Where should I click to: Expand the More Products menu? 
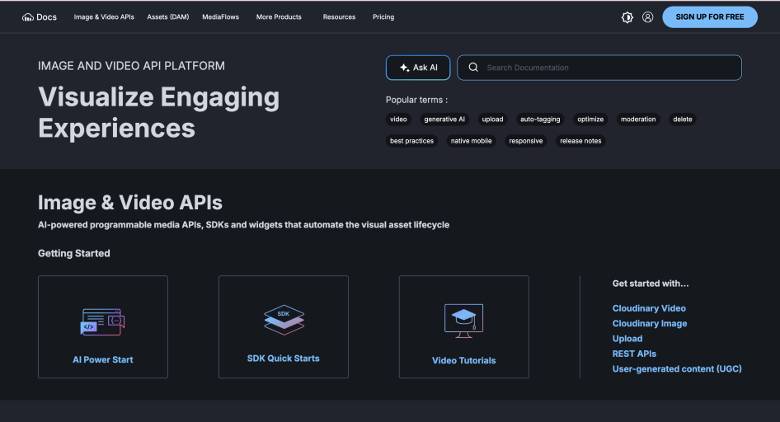279,17
